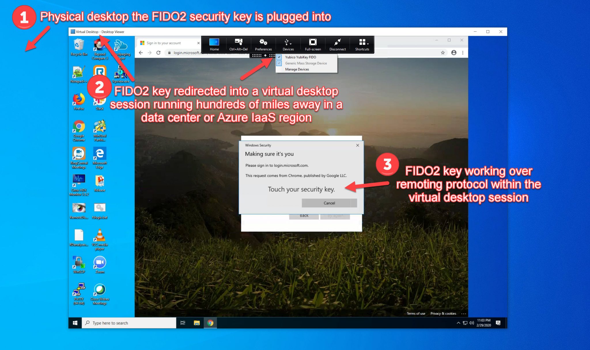
Task: Open the devices dropdown in Citrix toolbar
Action: click(288, 45)
